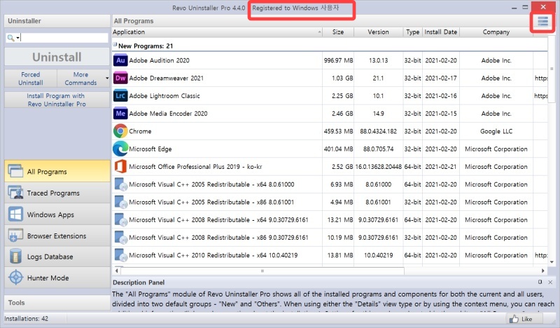Select the Microsoft Edge row text
Viewport: 560px width, 328px height.
tap(150, 149)
